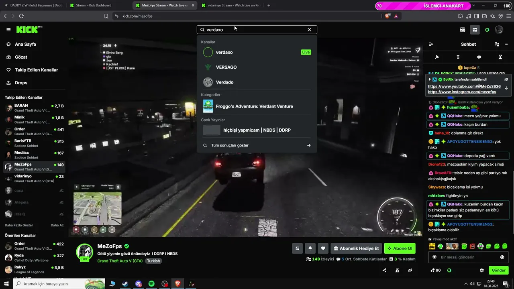This screenshot has width=514, height=289.
Task: Hide the pinned BotRix message
Action: tap(506, 79)
